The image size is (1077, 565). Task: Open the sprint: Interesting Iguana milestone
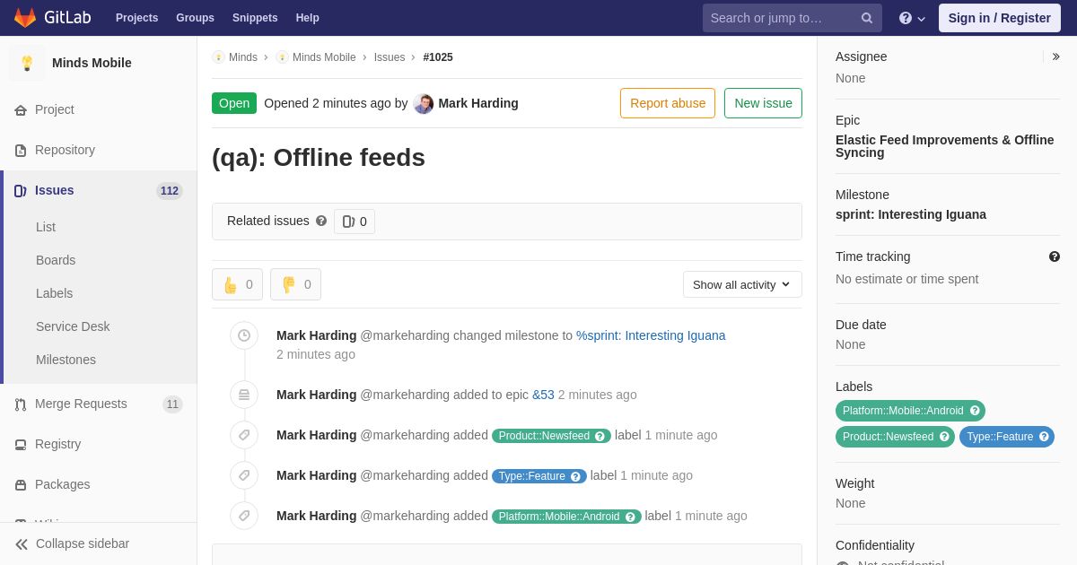911,214
